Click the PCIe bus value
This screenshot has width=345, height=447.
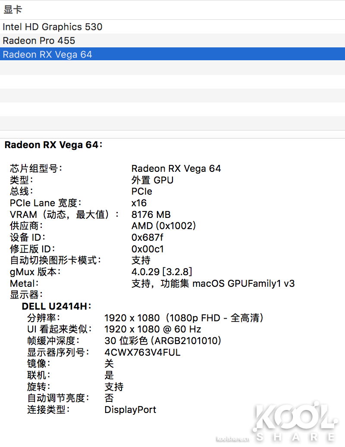click(141, 191)
